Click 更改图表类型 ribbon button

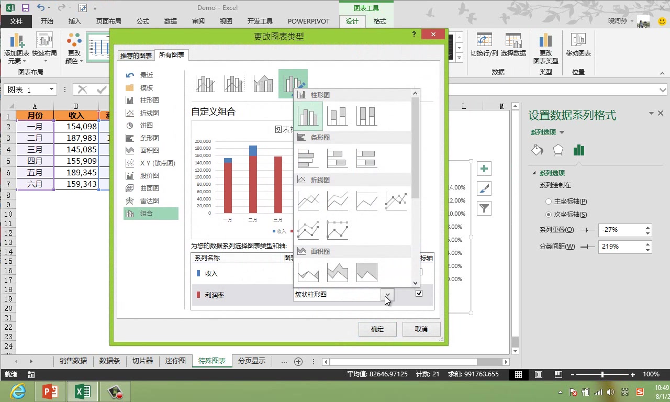click(546, 49)
